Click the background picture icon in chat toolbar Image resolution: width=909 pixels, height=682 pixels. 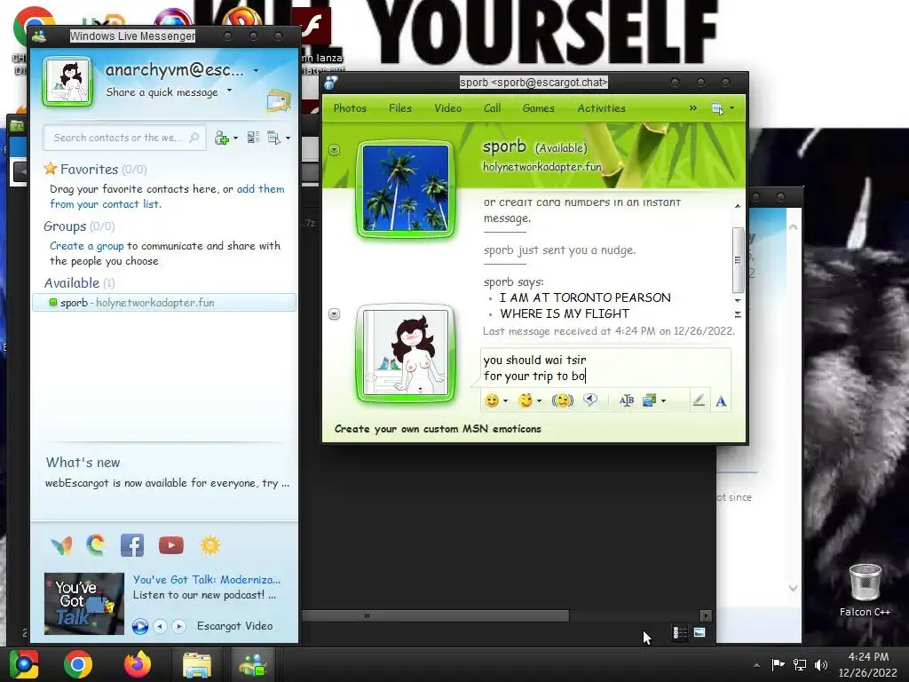[649, 400]
